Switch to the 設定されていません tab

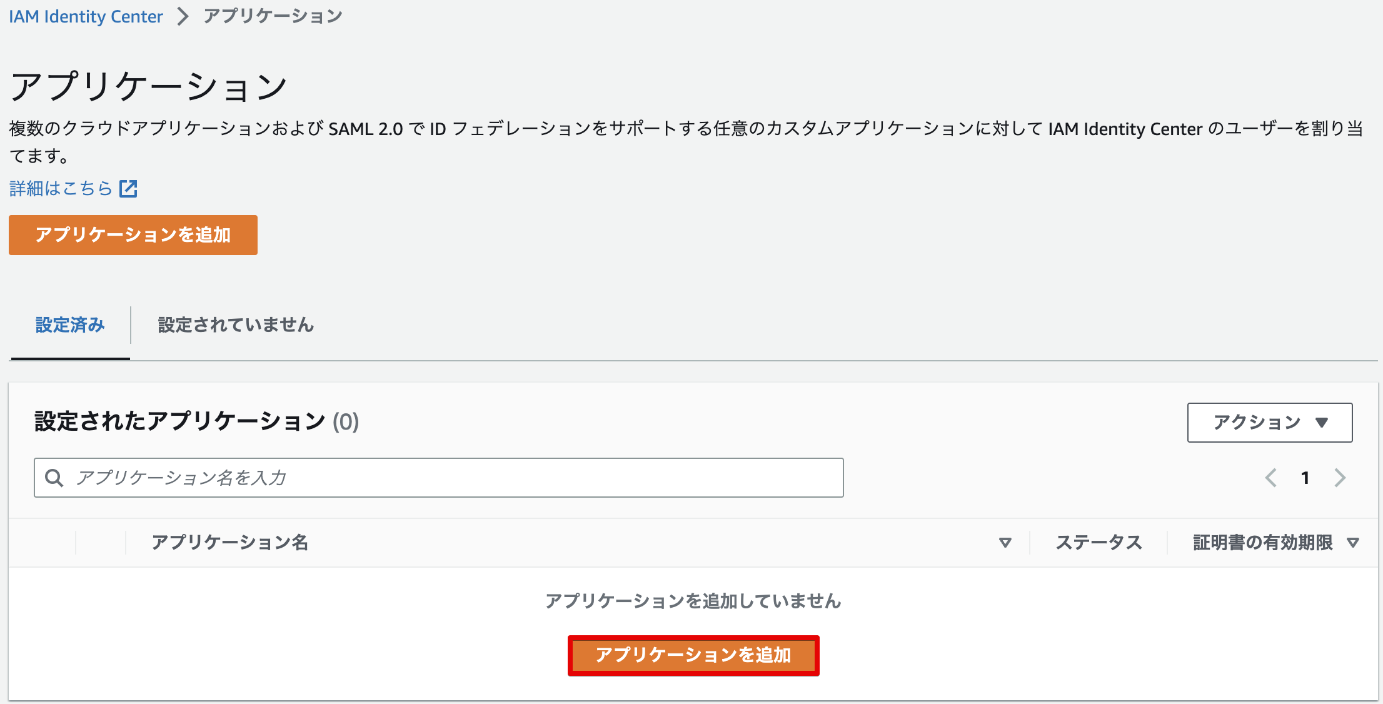pos(235,325)
